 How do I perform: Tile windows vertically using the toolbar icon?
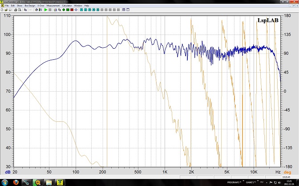[x=128, y=10]
